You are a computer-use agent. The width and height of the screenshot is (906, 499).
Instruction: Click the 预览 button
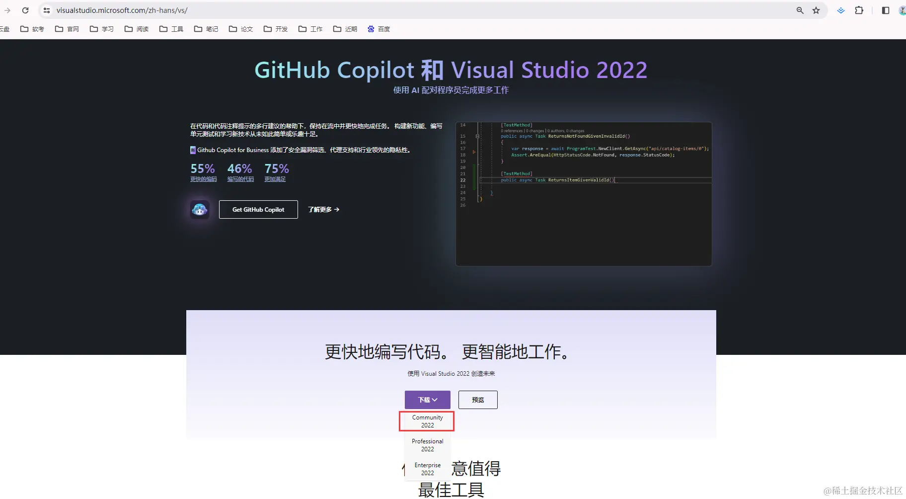(478, 400)
